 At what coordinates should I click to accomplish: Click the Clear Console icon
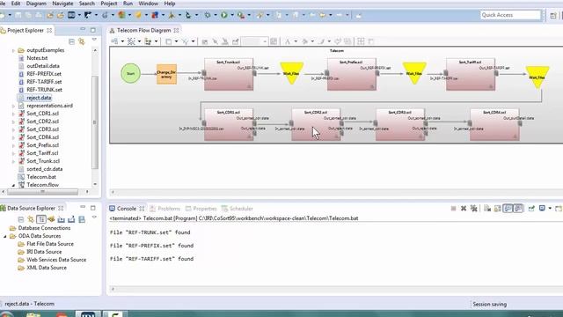[486, 209]
